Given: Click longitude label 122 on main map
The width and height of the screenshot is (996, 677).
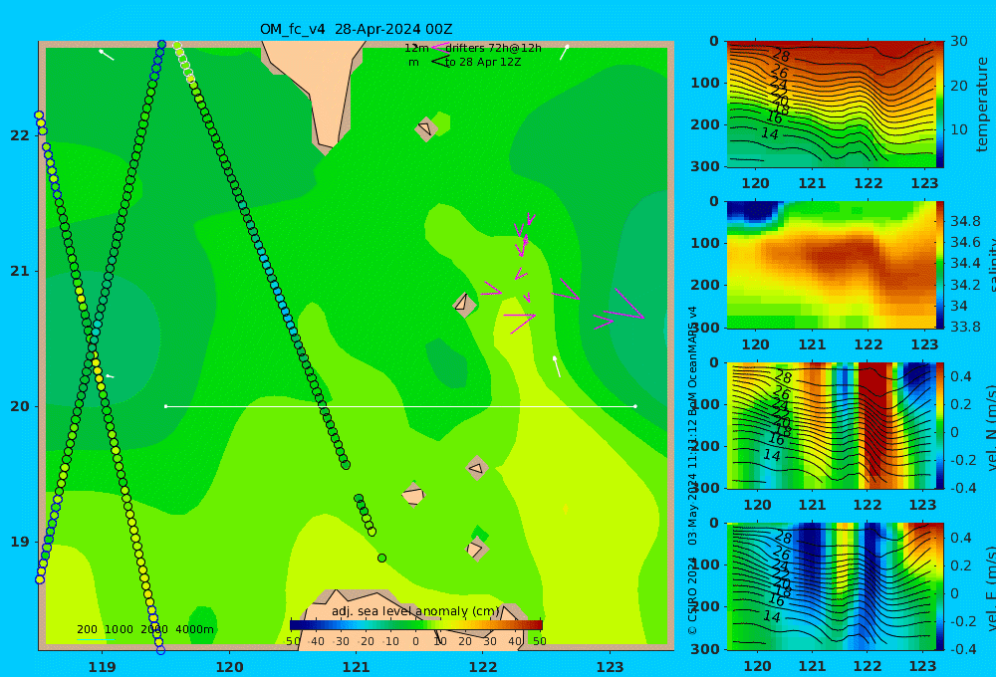Looking at the screenshot, I should pos(483,667).
